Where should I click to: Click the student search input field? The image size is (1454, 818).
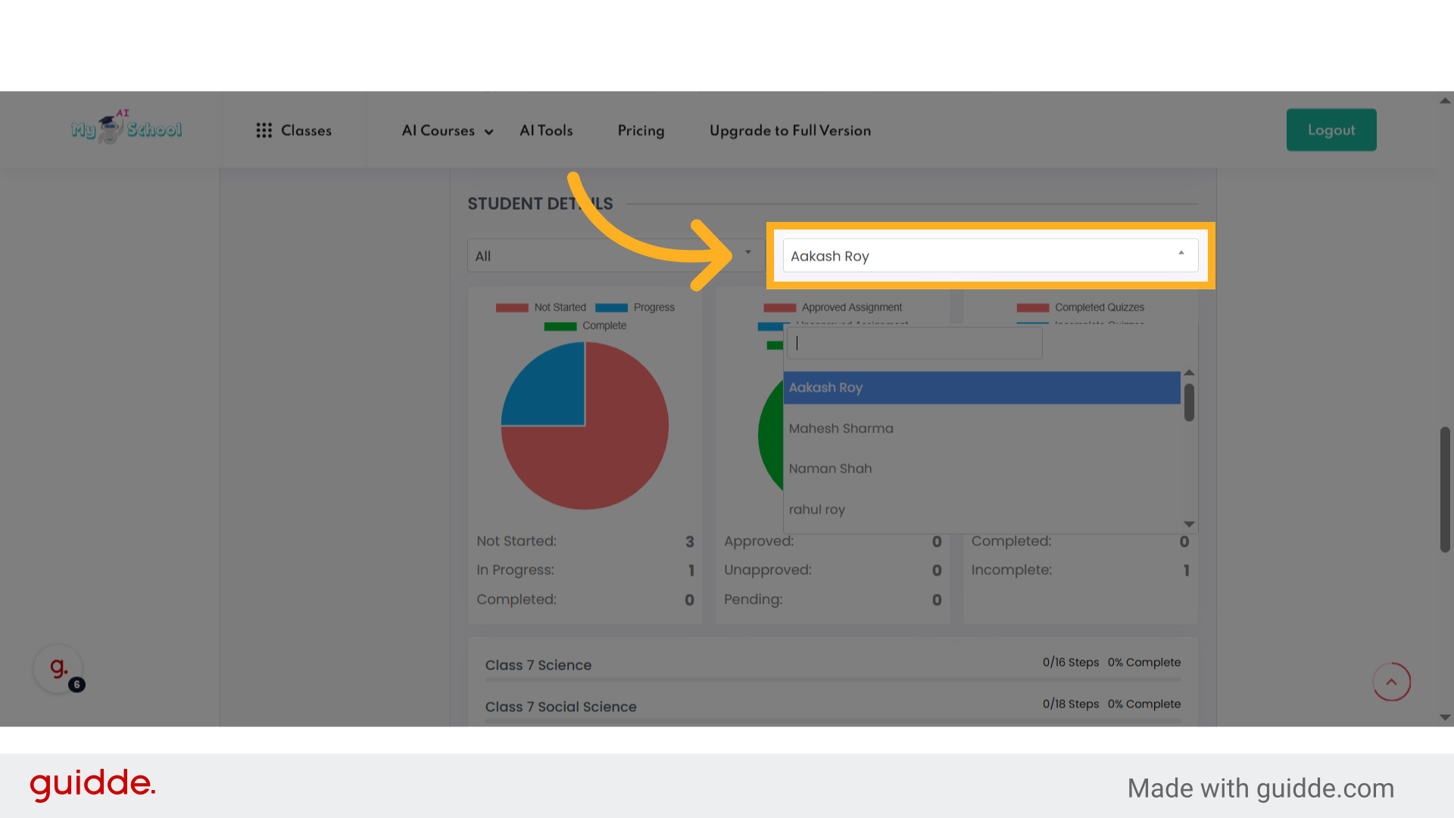[x=914, y=344]
